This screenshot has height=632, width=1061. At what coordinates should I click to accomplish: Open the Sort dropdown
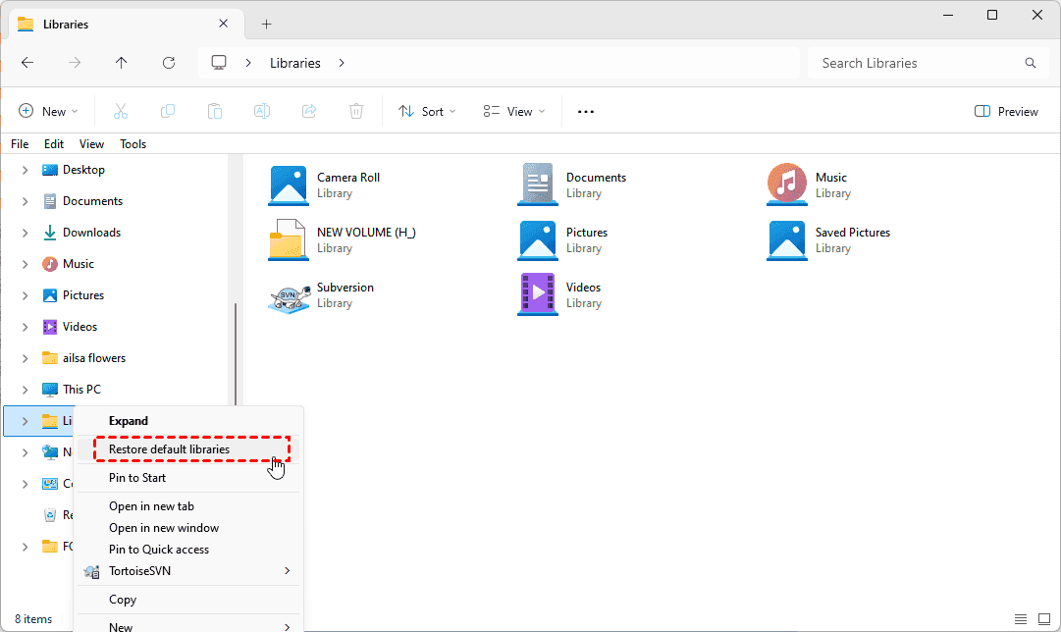(427, 112)
